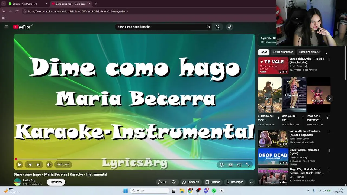Show hidden system tray icons
The width and height of the screenshot is (347, 195).
pyautogui.click(x=308, y=191)
